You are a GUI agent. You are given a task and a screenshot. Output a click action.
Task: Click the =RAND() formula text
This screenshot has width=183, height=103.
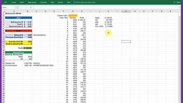pos(36,63)
